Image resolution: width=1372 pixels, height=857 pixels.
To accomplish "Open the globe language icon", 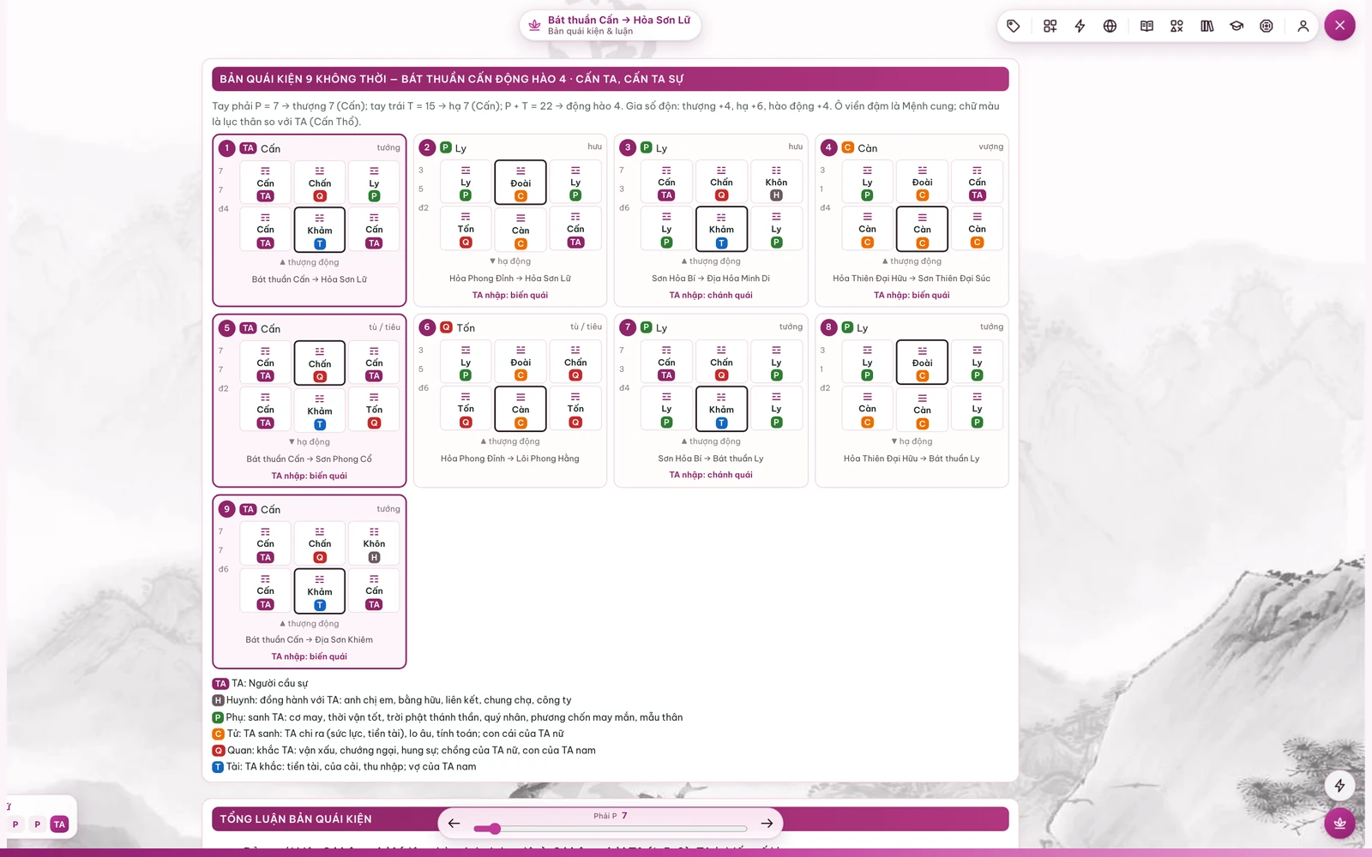I will (1110, 26).
